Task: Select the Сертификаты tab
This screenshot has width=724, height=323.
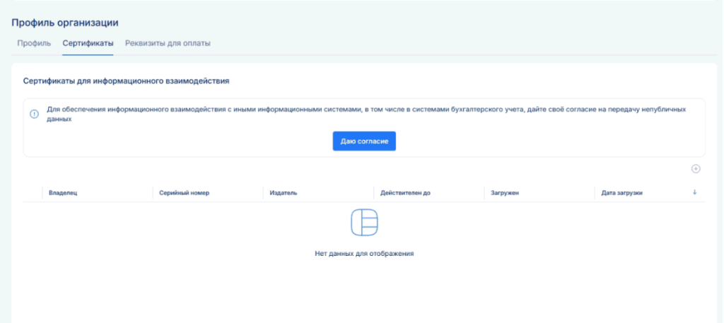Action: pyautogui.click(x=88, y=43)
